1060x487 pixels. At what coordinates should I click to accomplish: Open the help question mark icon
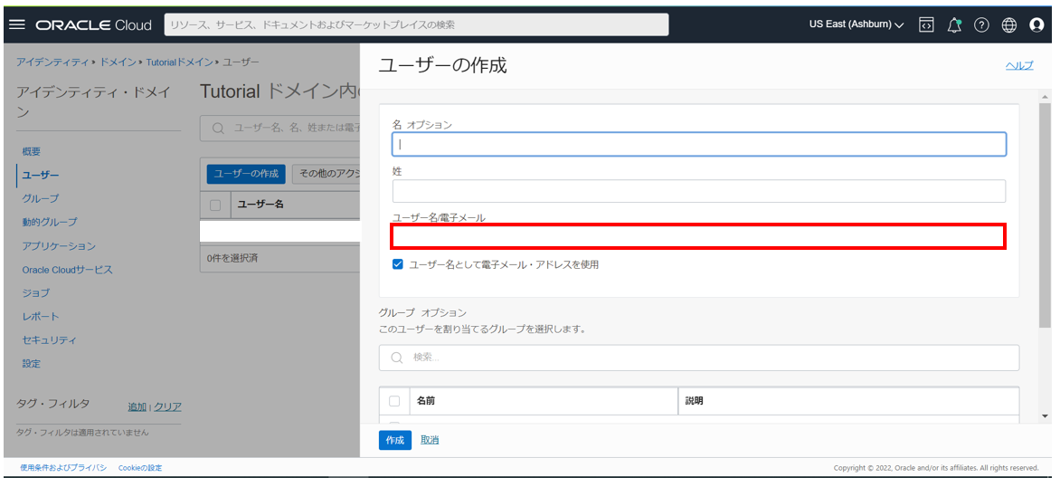tap(981, 24)
